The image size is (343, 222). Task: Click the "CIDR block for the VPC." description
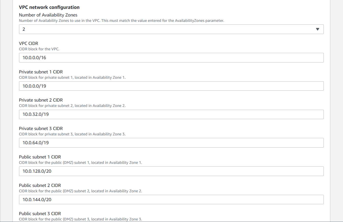tap(39, 49)
